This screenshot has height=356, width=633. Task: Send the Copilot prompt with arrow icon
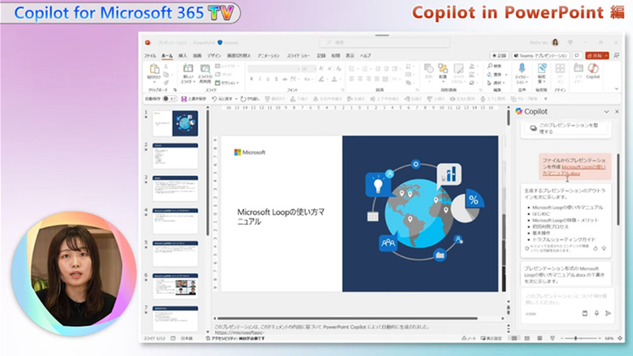tap(608, 313)
